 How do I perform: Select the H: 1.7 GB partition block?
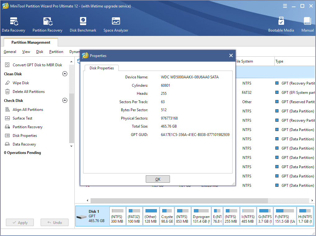[305, 216]
